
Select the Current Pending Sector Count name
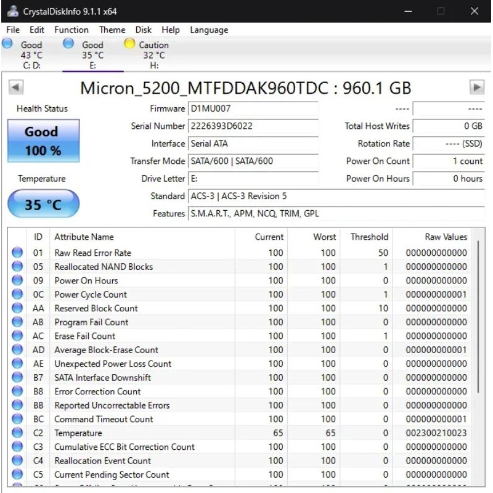pyautogui.click(x=112, y=475)
